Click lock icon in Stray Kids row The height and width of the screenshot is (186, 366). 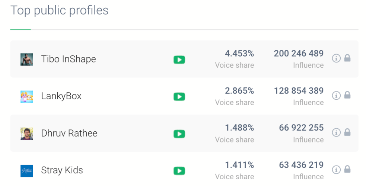[347, 169]
